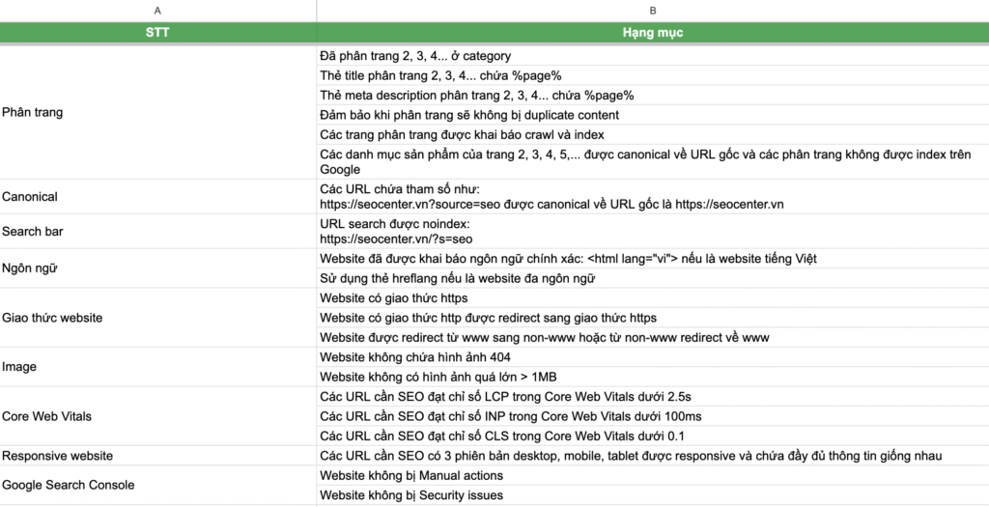Viewport: 989px width, 507px height.
Task: Click cell 'Website có giao thức https'
Action: coord(653,298)
